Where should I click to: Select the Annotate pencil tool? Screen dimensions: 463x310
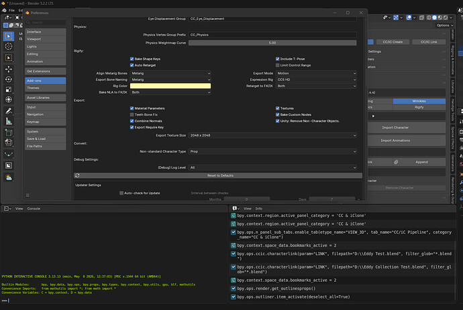pyautogui.click(x=9, y=110)
